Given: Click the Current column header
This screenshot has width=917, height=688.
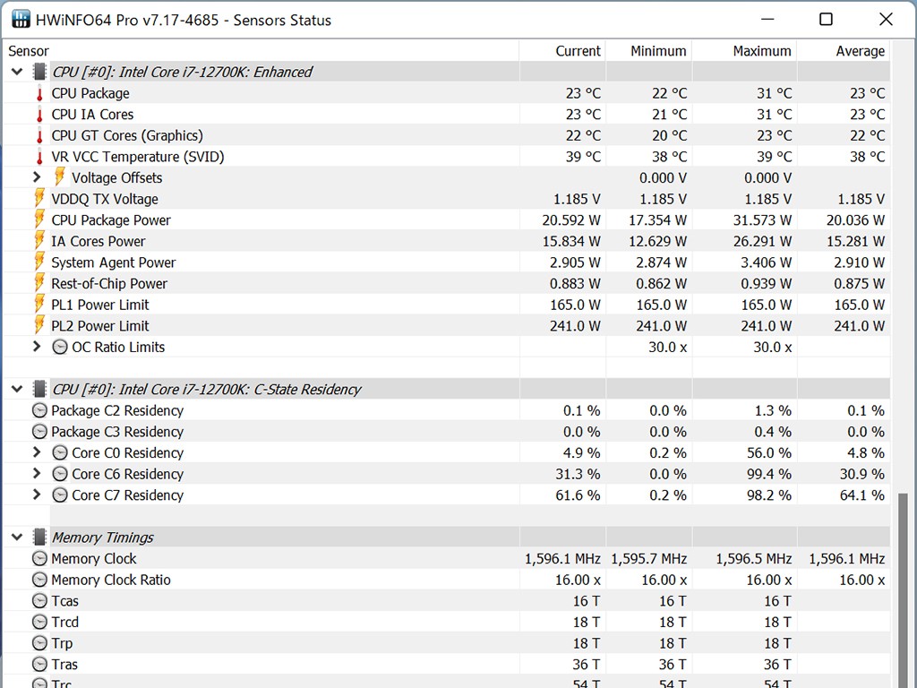Looking at the screenshot, I should pos(578,51).
